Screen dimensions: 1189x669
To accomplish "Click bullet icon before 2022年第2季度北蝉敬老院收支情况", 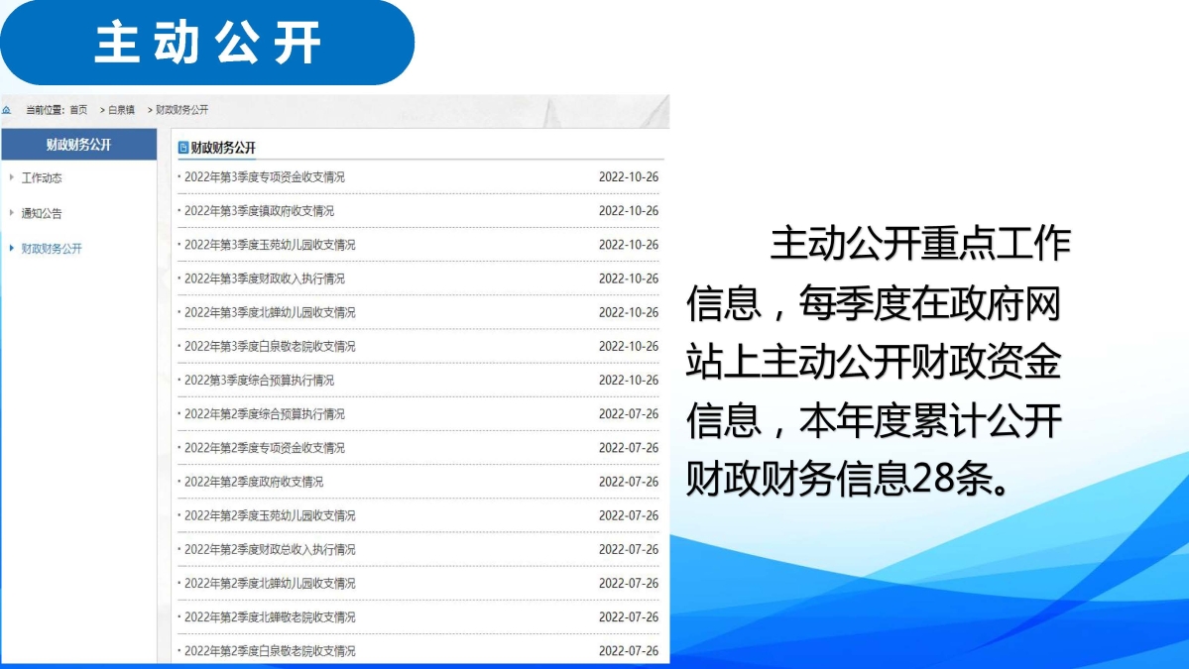I will [x=178, y=617].
